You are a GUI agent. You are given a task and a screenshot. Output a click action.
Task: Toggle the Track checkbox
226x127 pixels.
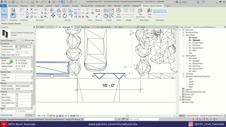(17, 106)
